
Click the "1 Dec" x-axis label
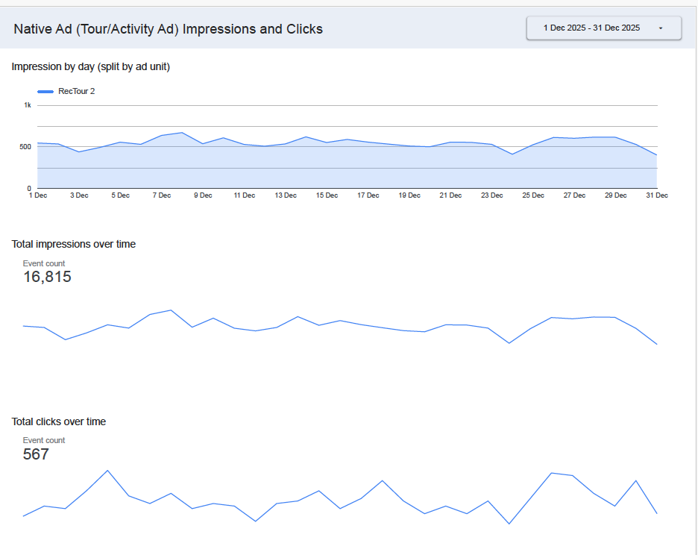(x=37, y=195)
